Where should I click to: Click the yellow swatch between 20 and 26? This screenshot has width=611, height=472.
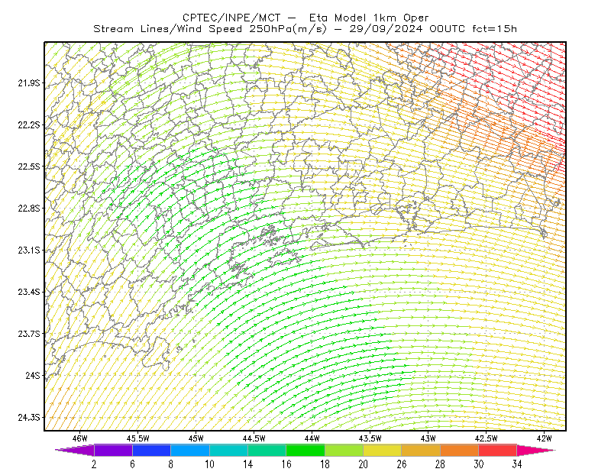383,450
